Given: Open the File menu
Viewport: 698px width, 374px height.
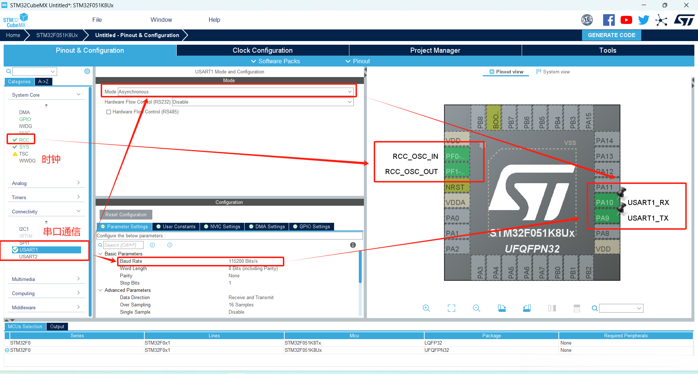Looking at the screenshot, I should (97, 20).
